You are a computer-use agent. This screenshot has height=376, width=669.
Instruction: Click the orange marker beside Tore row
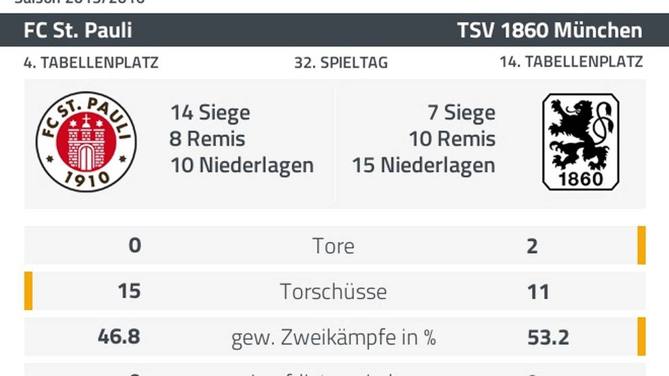coord(642,245)
